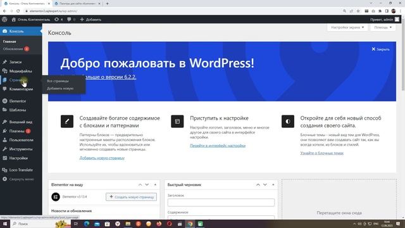Open Chrome from the taskbar
The width and height of the screenshot is (405, 228).
(190, 224)
